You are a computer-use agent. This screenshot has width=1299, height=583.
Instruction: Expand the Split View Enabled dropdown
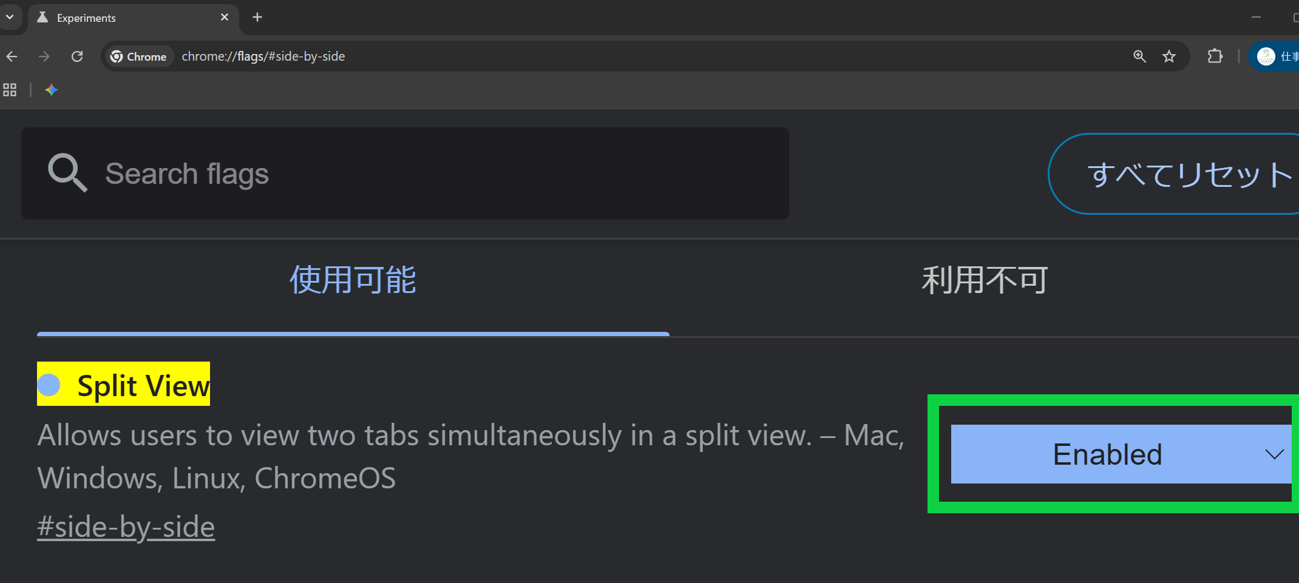[x=1121, y=454]
